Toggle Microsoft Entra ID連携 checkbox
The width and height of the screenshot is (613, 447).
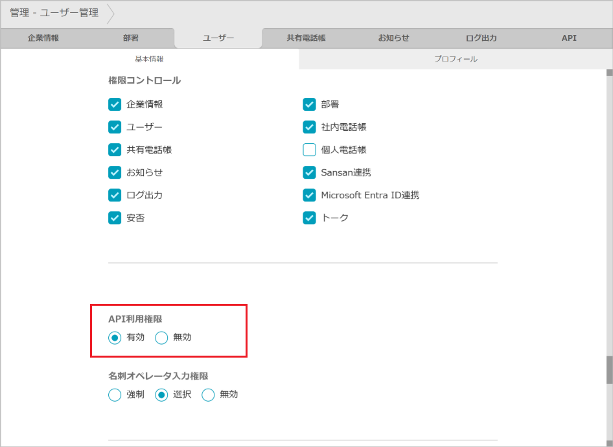click(309, 195)
